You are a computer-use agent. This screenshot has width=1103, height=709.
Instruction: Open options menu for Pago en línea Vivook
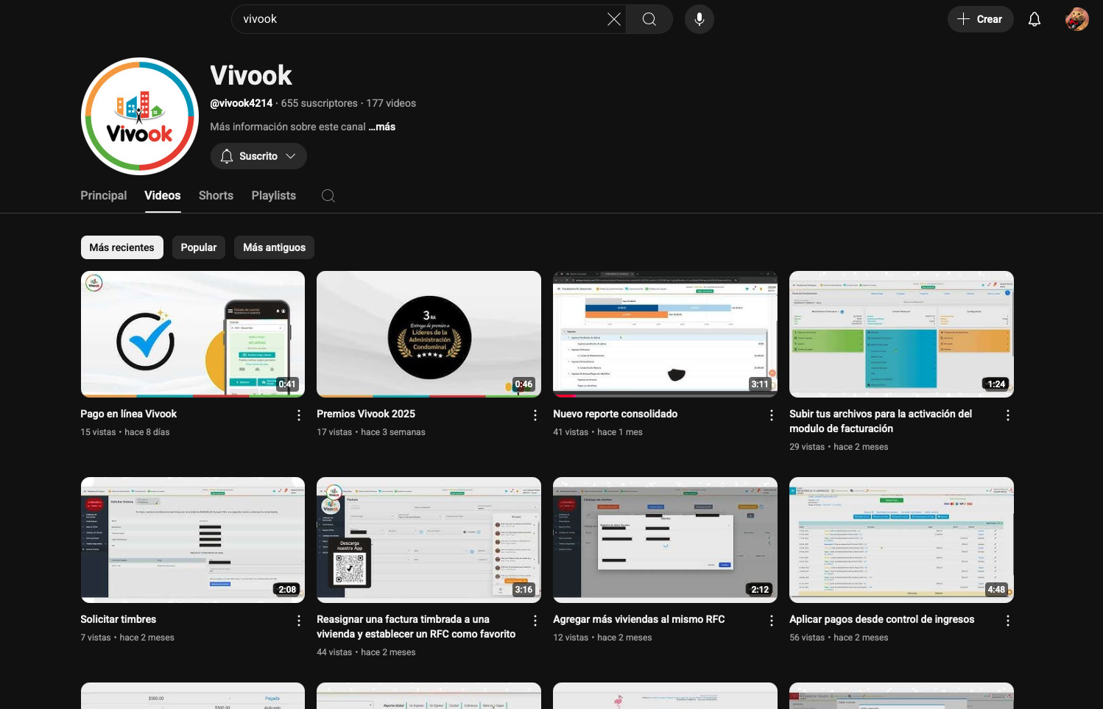point(299,415)
